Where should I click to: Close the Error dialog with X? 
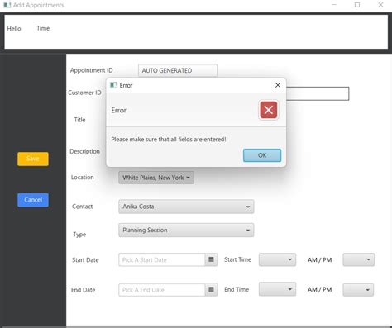(x=278, y=85)
